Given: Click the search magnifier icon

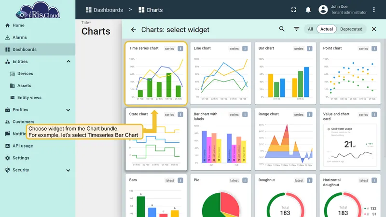Looking at the screenshot, I should [x=282, y=29].
